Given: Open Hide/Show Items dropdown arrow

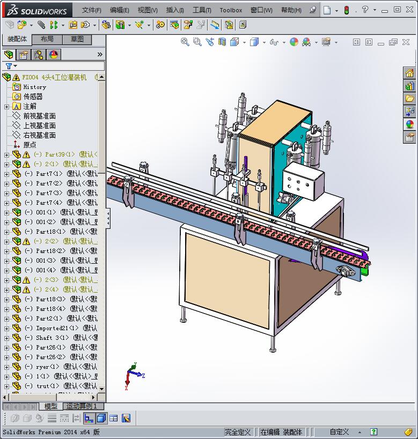Looking at the screenshot, I should click(x=284, y=42).
